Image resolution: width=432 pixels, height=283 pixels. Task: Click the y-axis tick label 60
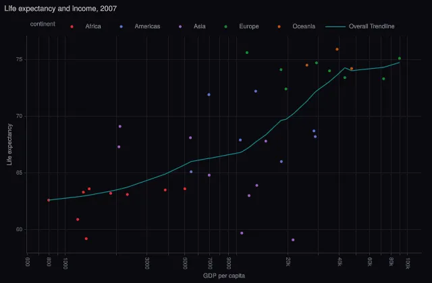(x=19, y=229)
